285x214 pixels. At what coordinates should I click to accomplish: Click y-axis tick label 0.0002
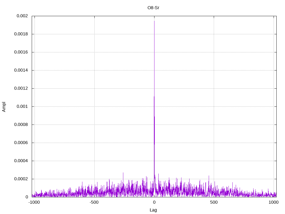pyautogui.click(x=21, y=179)
